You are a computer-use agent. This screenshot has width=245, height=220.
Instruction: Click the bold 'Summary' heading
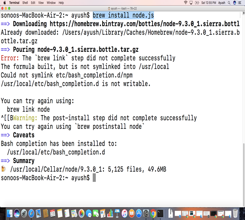(x=23, y=161)
